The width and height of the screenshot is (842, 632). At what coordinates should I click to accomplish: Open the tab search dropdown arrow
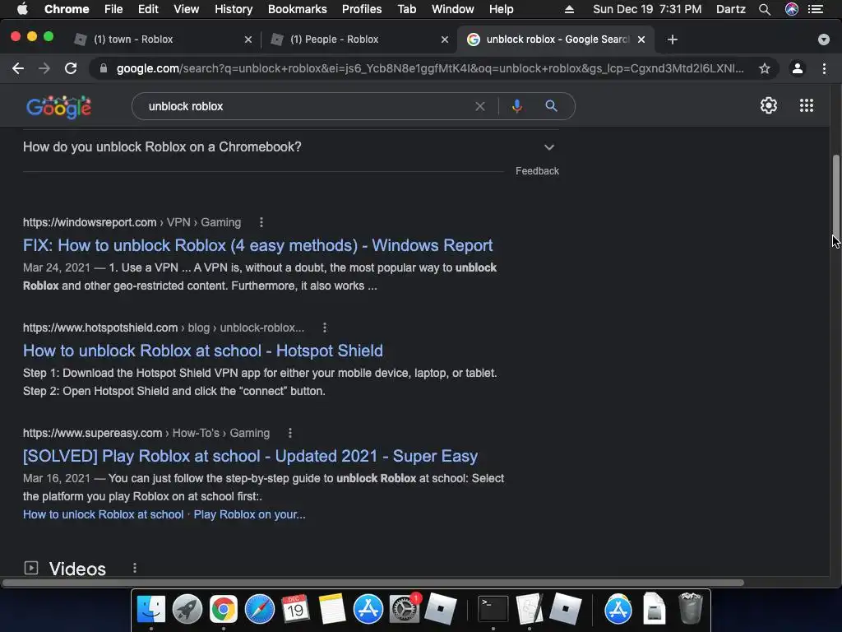coord(824,39)
